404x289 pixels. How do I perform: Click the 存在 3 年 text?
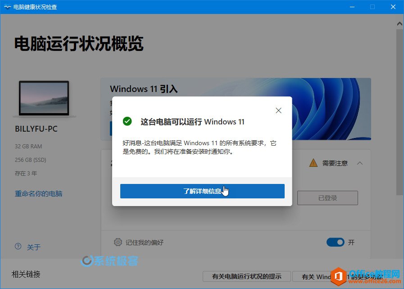26,173
